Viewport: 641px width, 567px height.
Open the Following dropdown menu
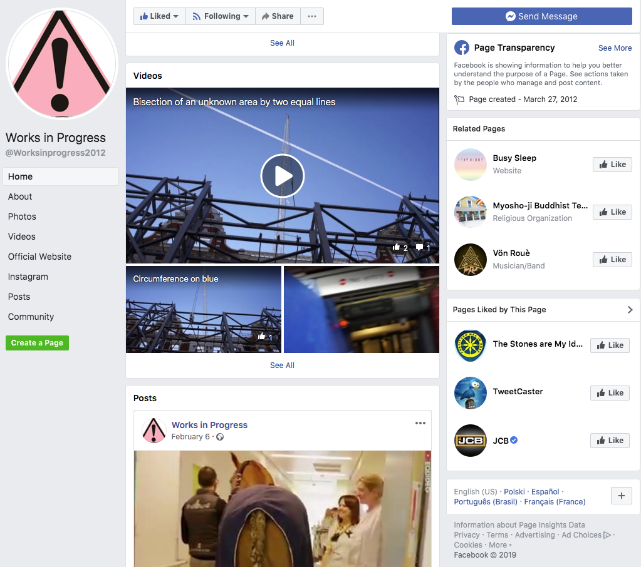point(220,16)
